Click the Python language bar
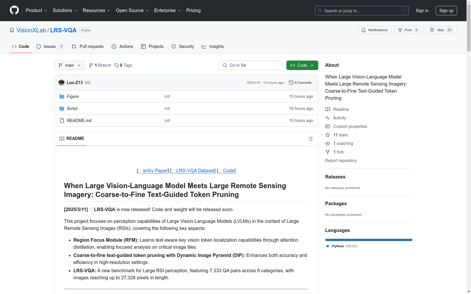Image resolution: width=471 pixels, height=294 pixels. [369, 240]
